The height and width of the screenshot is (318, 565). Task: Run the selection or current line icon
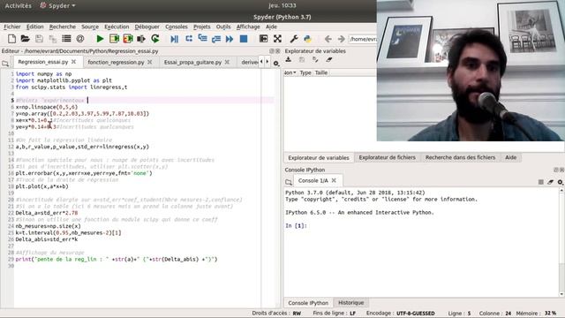[x=141, y=39]
